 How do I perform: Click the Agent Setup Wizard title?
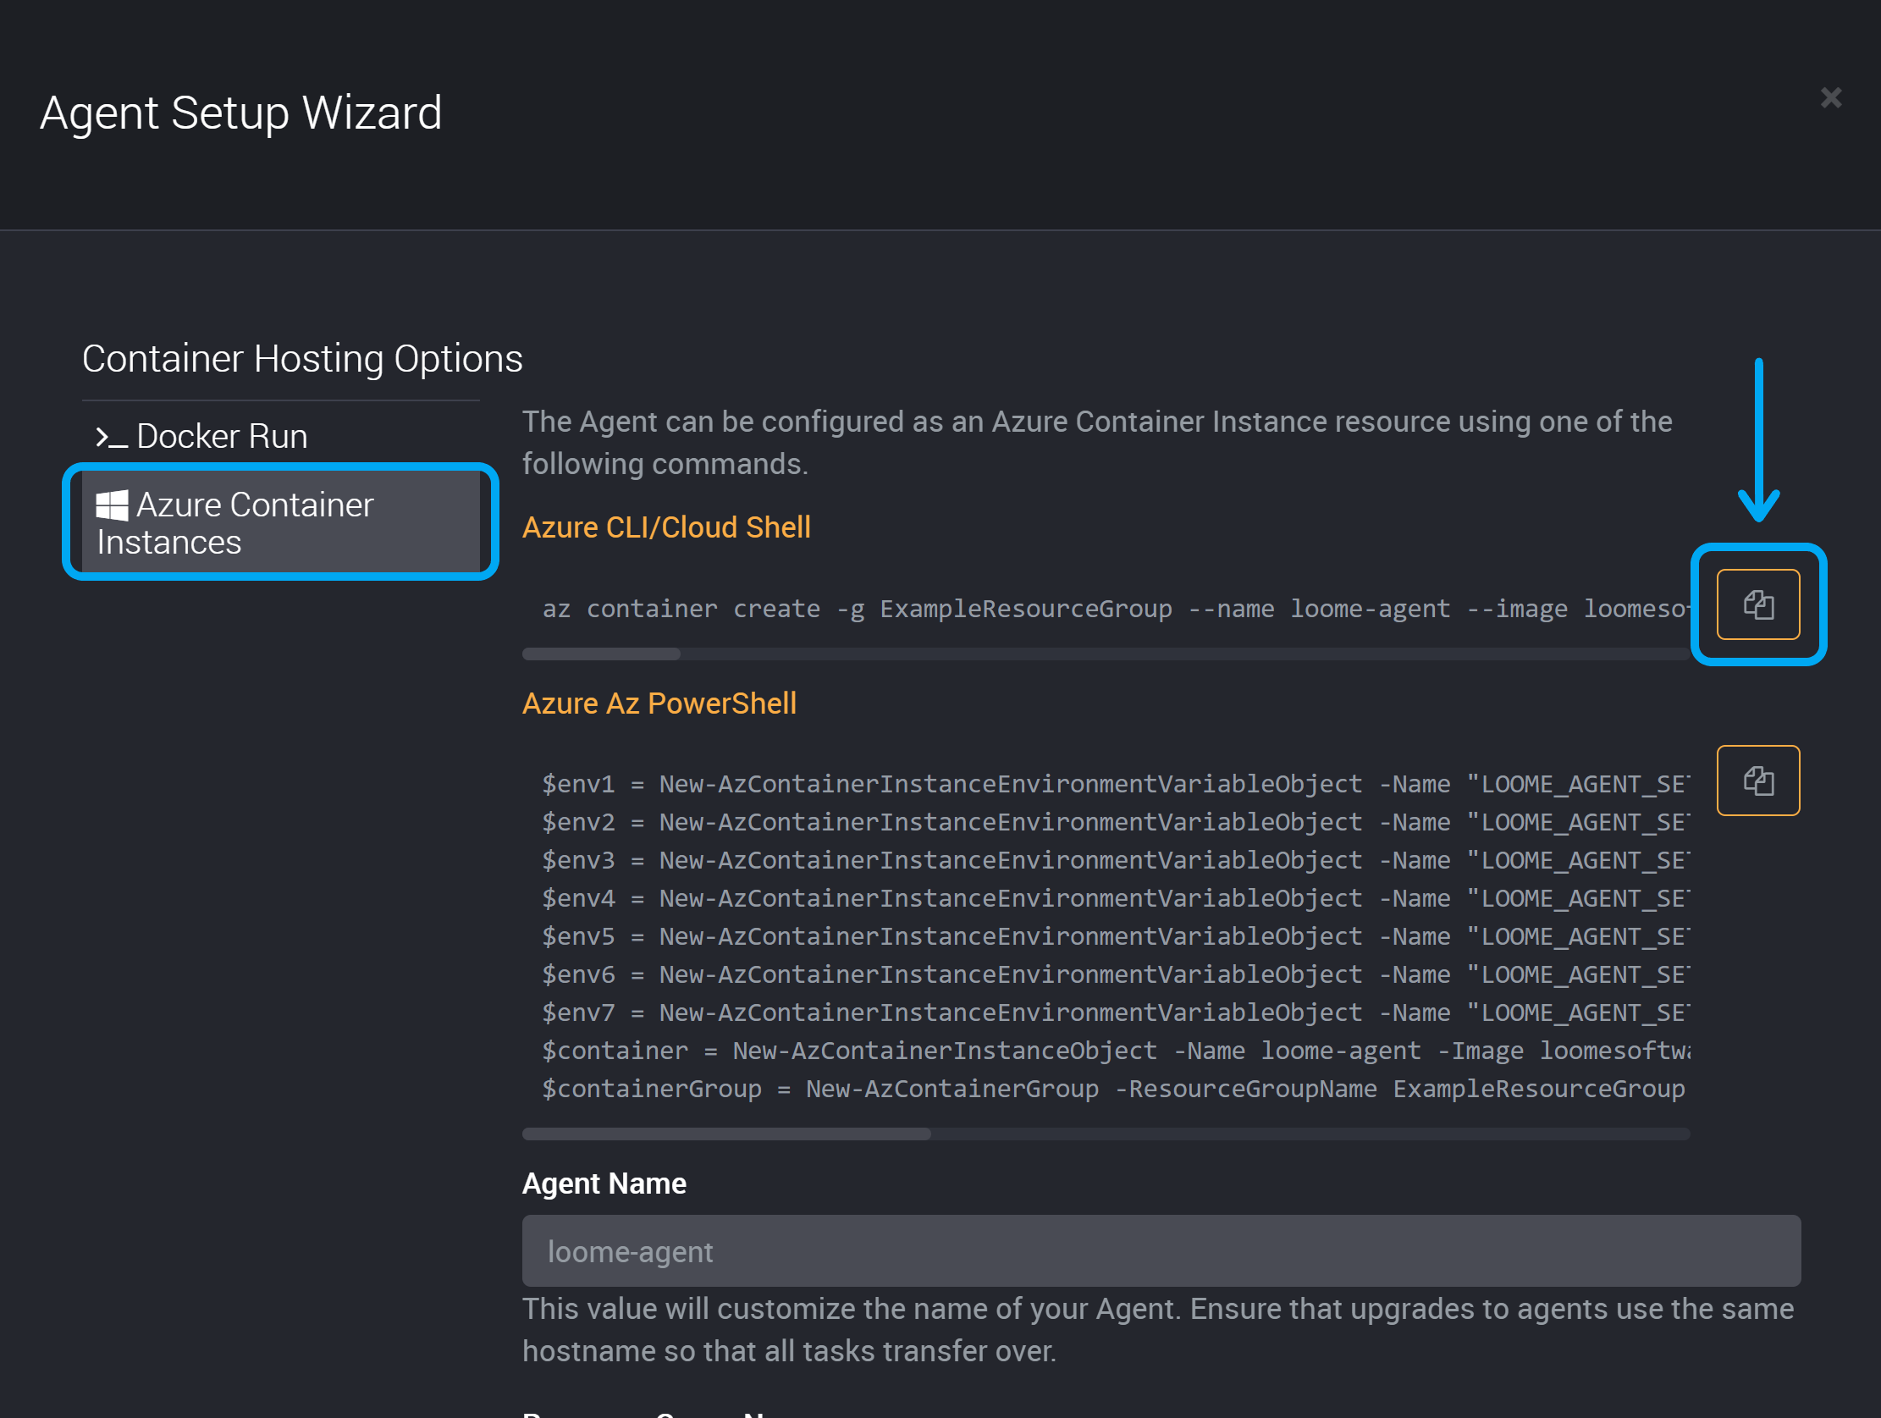(240, 113)
